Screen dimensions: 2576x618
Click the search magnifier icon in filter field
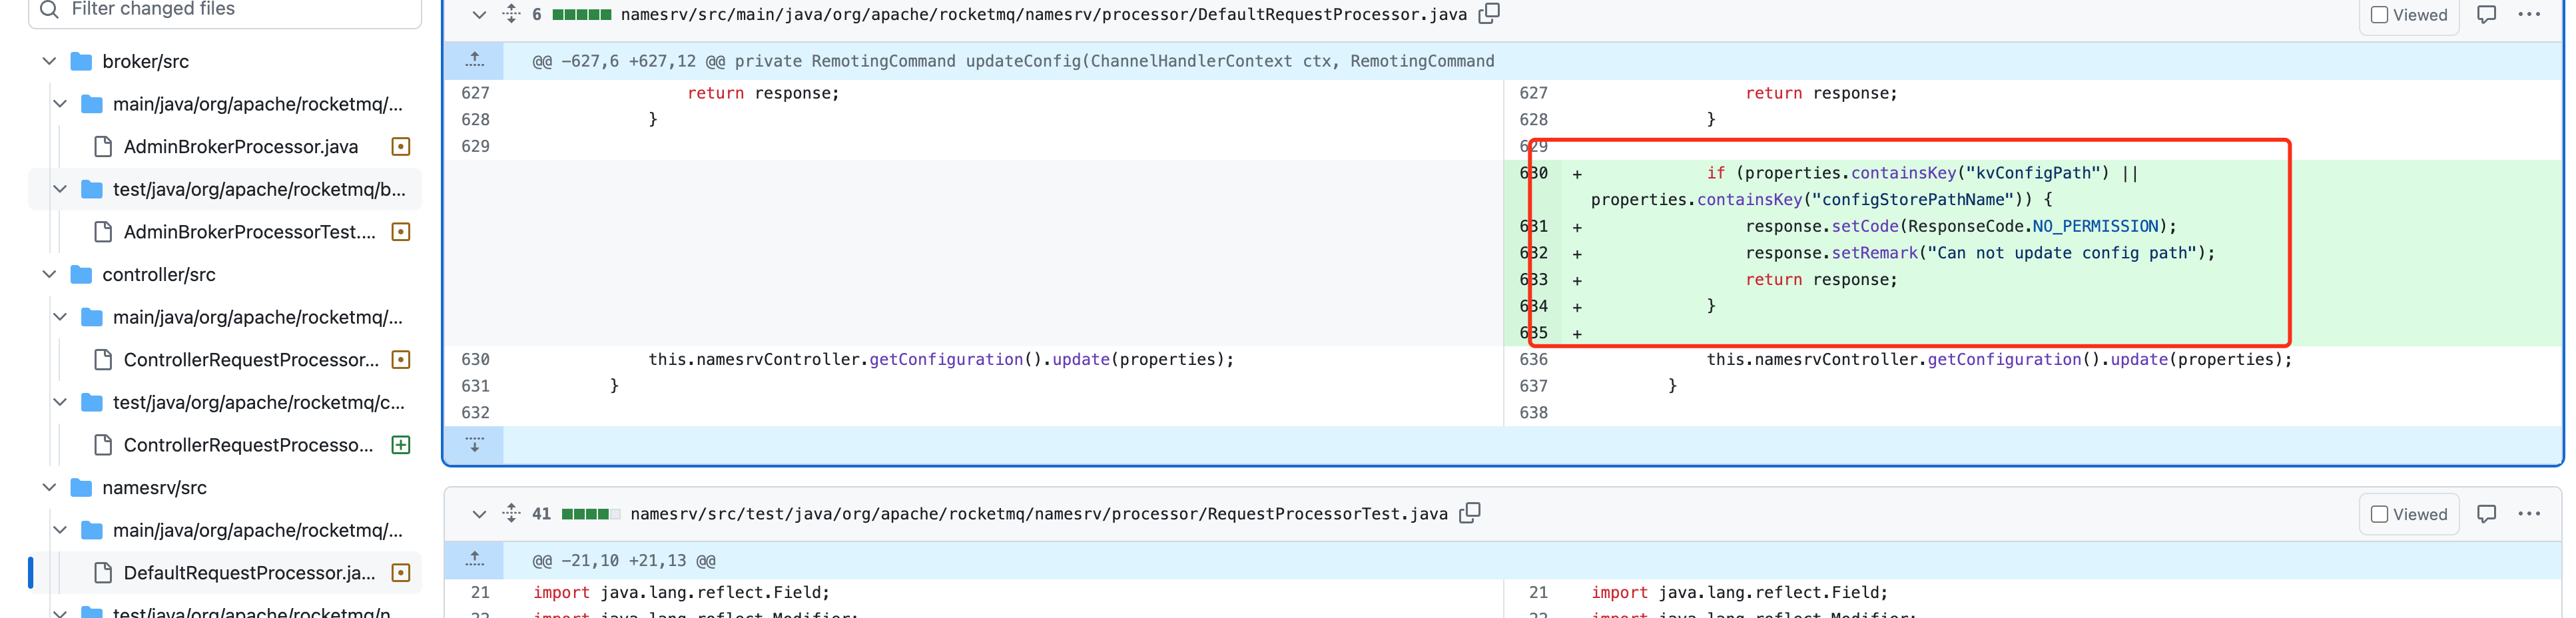tap(49, 10)
